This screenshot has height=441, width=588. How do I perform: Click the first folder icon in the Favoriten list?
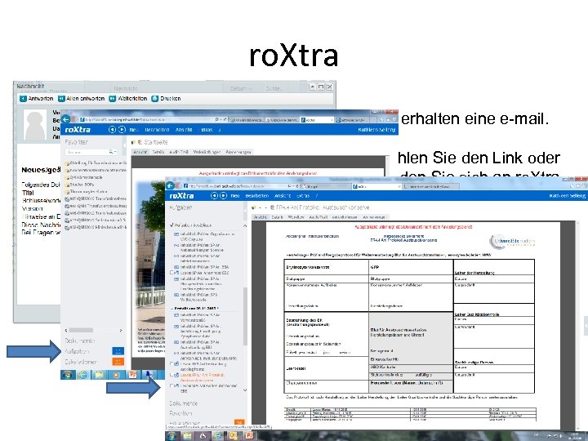[x=67, y=163]
